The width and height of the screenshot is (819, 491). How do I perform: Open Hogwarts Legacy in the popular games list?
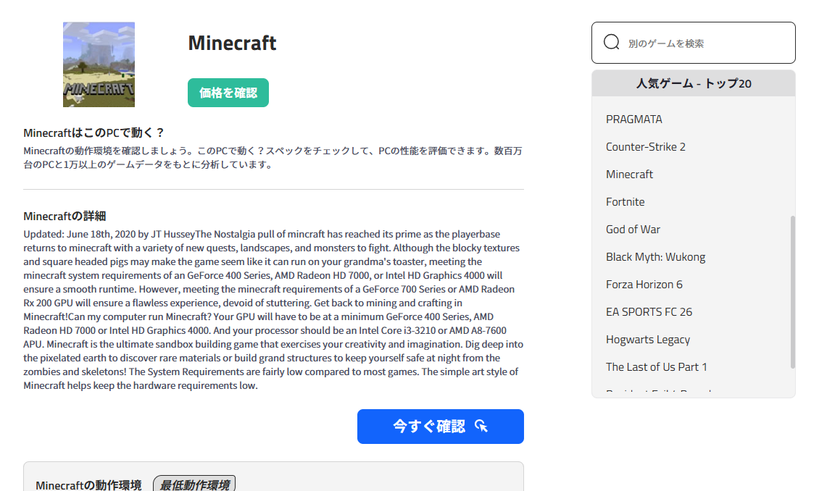point(648,340)
